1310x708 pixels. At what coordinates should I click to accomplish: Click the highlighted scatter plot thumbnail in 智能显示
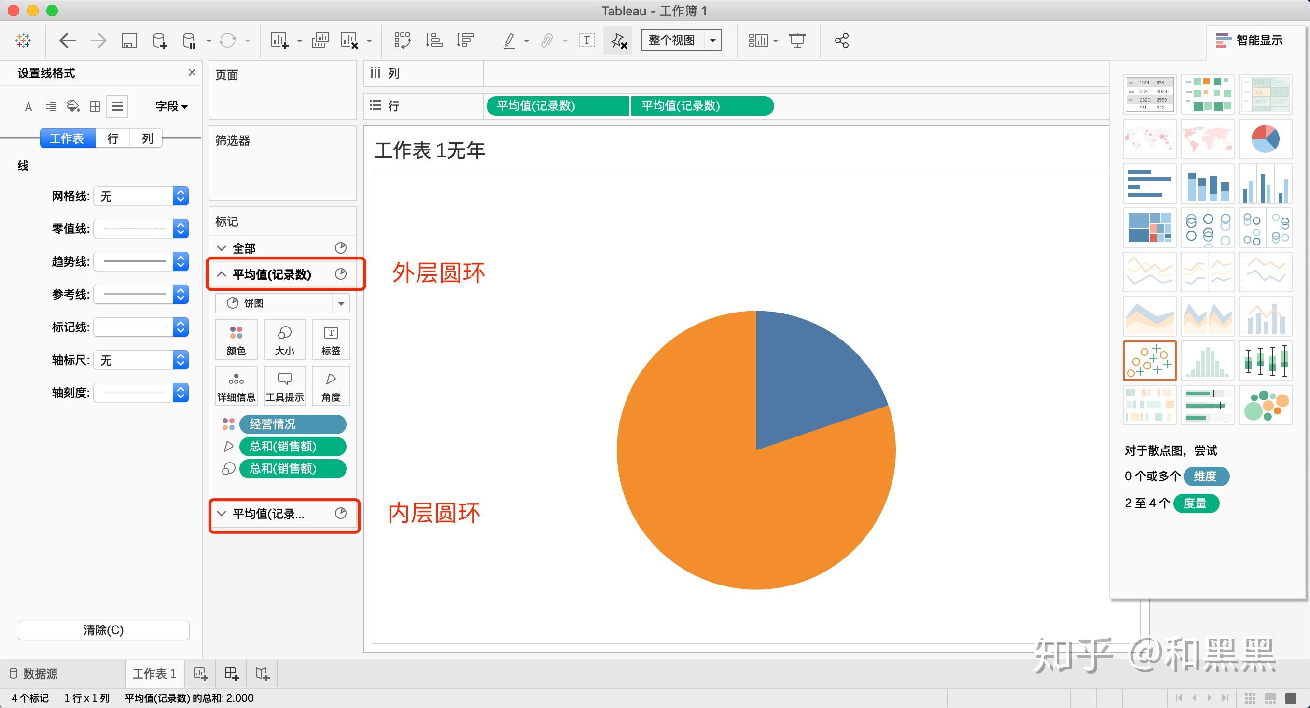(1149, 360)
